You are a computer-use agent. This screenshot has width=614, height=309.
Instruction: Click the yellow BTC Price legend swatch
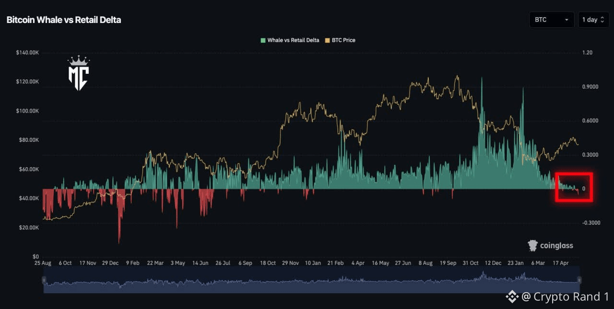[327, 40]
